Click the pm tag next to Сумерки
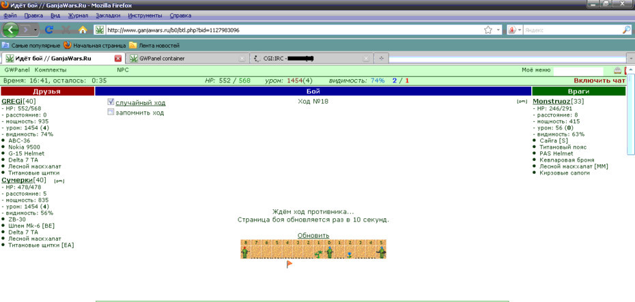635x302 pixels. 59,181
